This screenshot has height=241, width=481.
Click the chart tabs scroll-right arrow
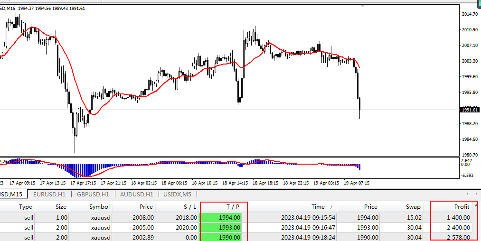click(x=476, y=194)
